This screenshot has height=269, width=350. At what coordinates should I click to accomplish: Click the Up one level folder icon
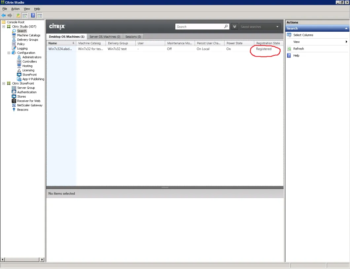click(x=18, y=16)
